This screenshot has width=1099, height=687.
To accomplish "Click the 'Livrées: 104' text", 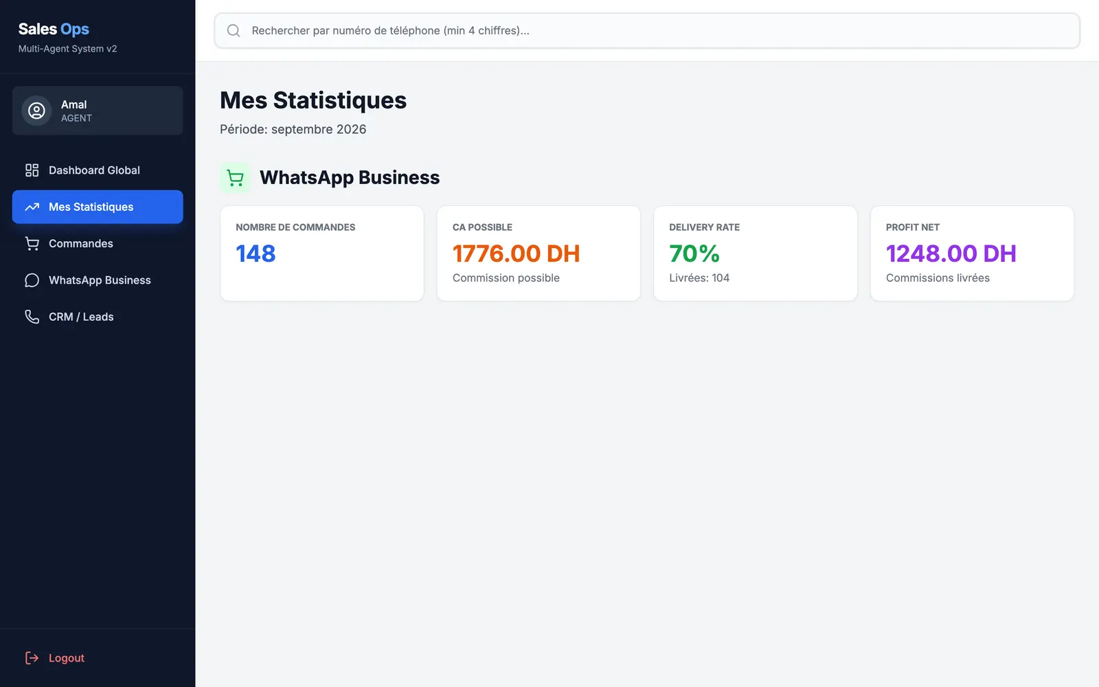I will pyautogui.click(x=699, y=278).
